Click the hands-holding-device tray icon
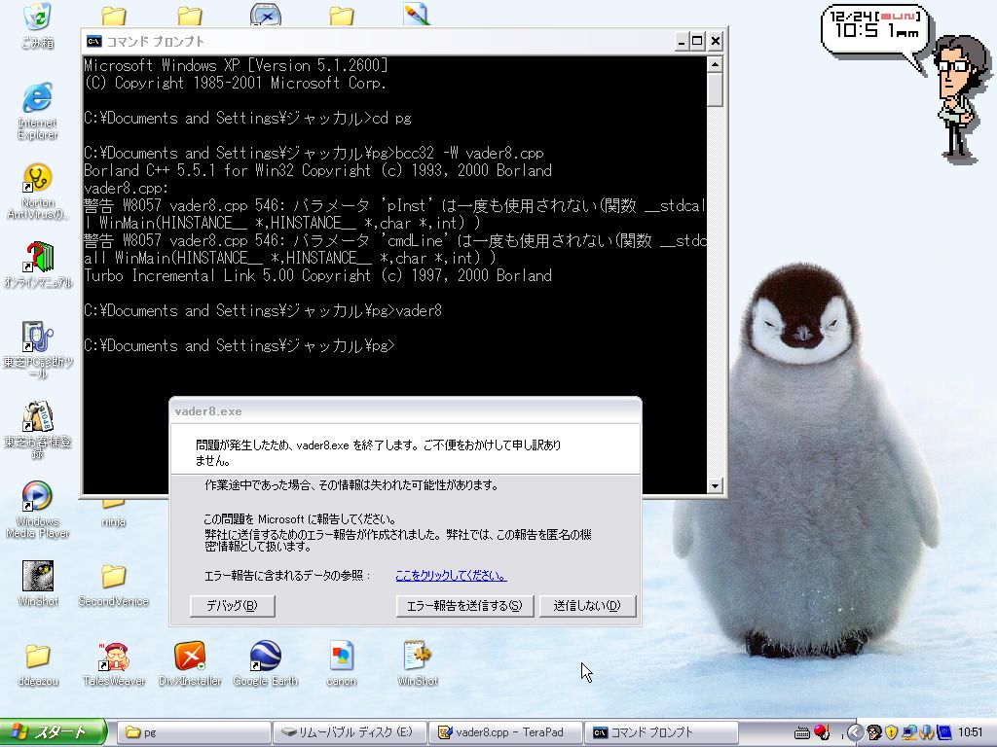This screenshot has height=747, width=997. point(927,732)
